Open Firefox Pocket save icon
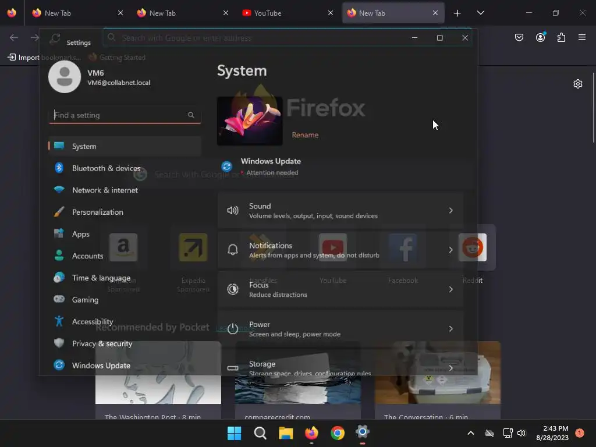This screenshot has width=596, height=447. point(519,37)
